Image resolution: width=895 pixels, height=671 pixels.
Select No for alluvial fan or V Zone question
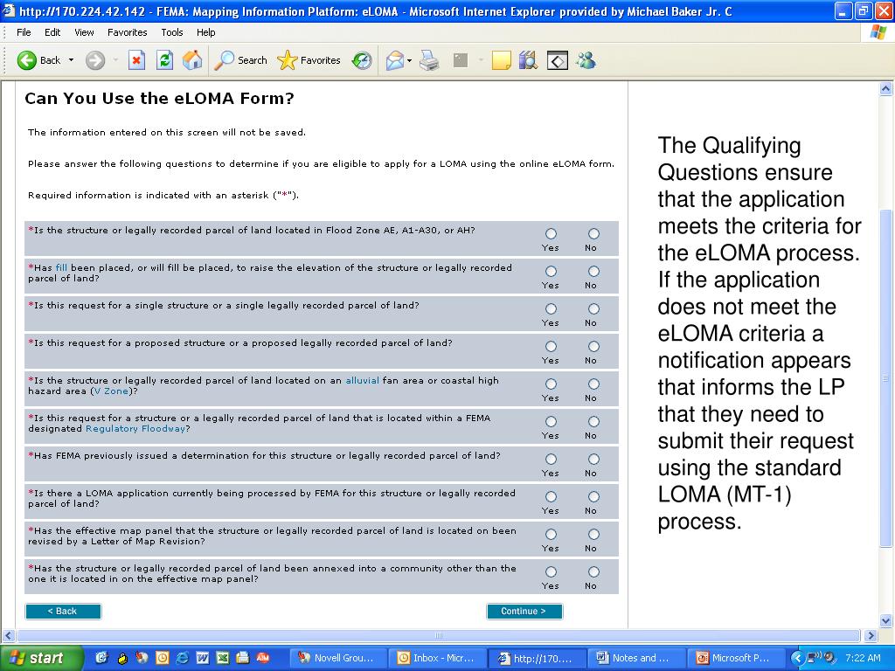[x=593, y=384]
